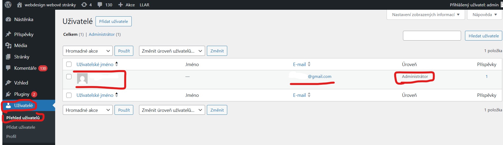The width and height of the screenshot is (503, 145).
Task: Toggle the select-all checkbox in table header
Action: [x=69, y=64]
